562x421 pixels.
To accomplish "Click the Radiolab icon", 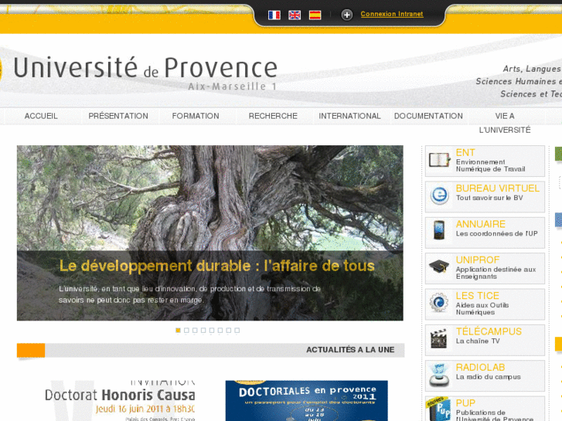I will [x=439, y=375].
